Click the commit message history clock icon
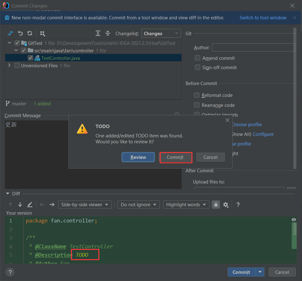The width and height of the screenshot is (302, 281). coord(177,114)
